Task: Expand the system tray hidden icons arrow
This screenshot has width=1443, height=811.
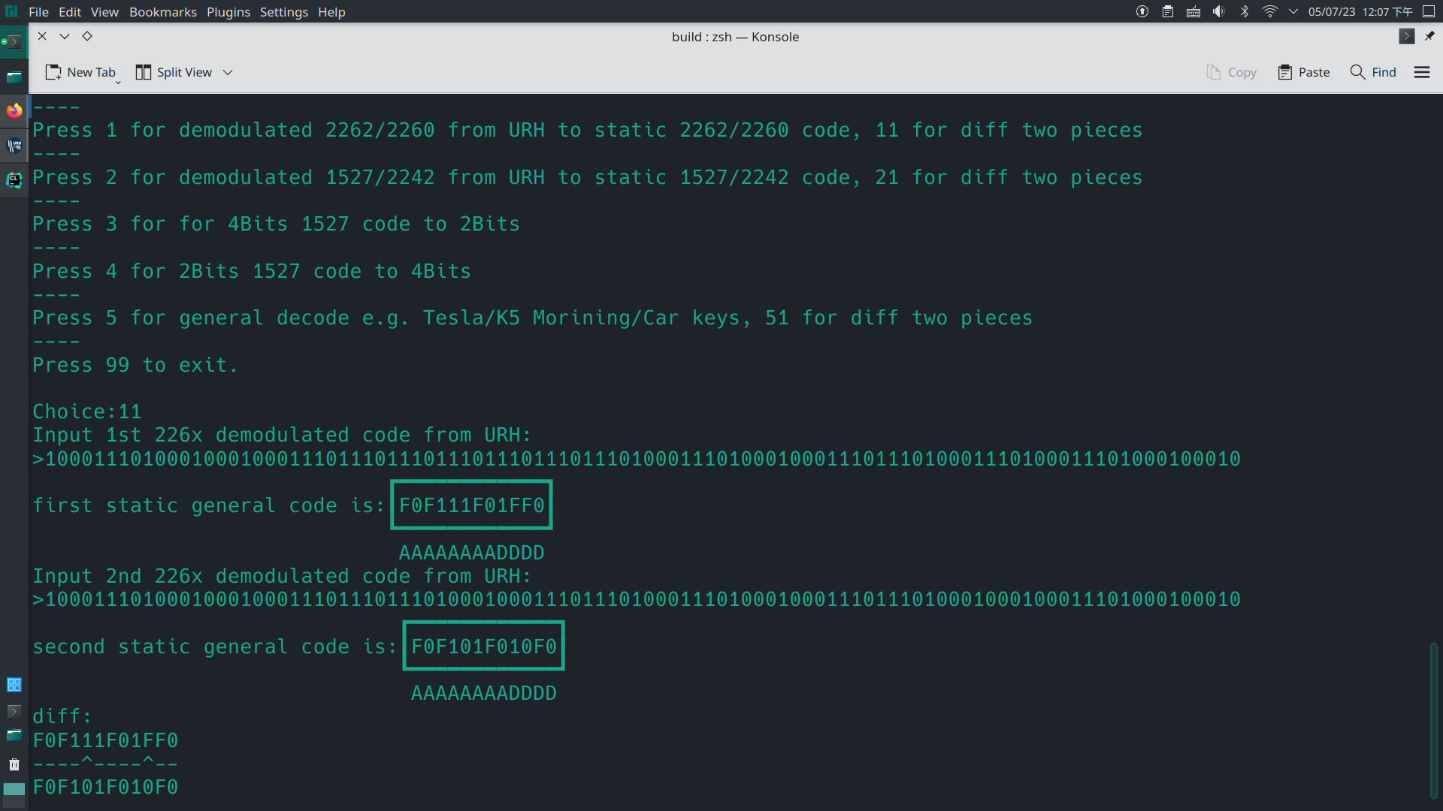Action: point(1293,12)
